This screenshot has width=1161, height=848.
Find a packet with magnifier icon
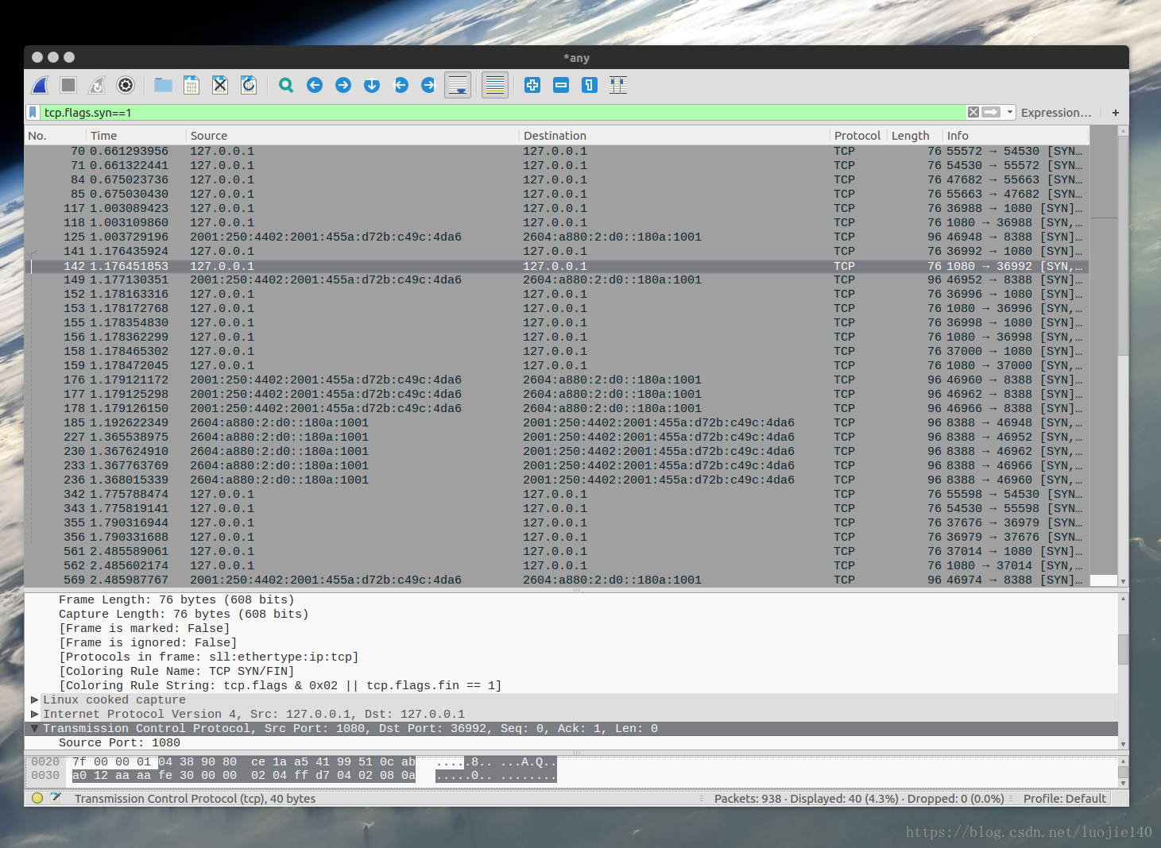[x=286, y=85]
